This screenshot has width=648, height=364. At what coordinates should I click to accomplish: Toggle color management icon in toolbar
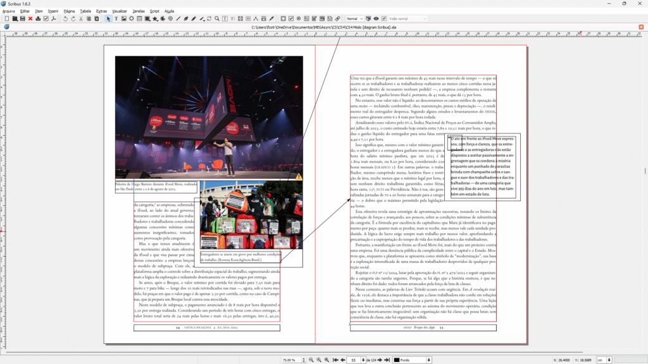pyautogui.click(x=368, y=19)
